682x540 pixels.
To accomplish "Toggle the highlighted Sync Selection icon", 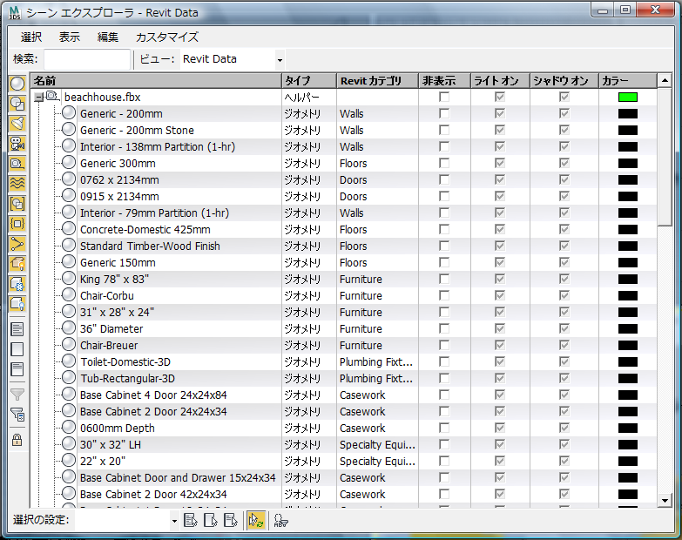I will tap(256, 520).
